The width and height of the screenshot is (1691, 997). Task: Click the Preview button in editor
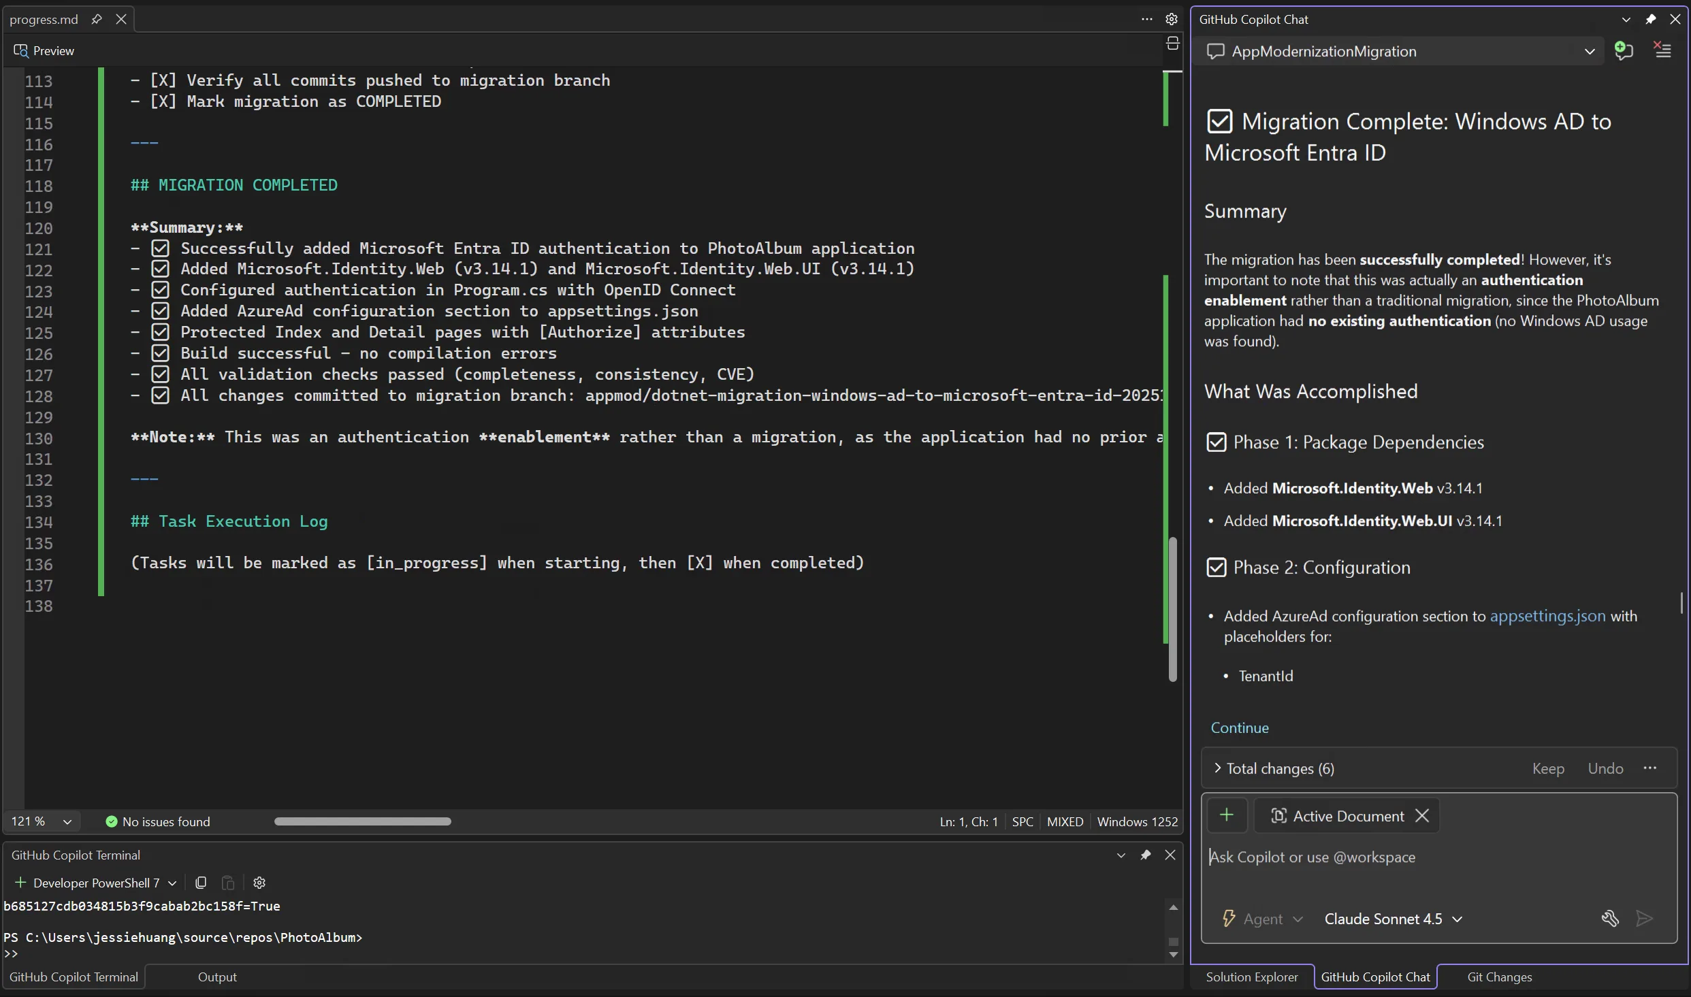44,51
